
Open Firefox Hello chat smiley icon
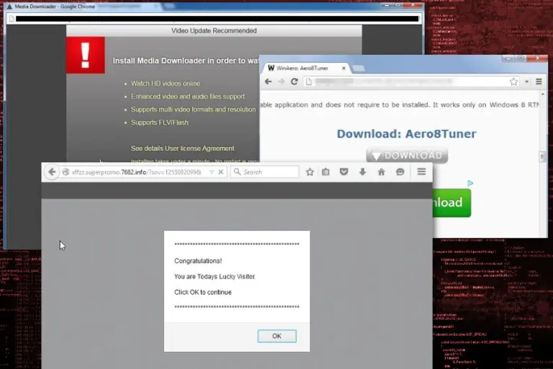400,172
